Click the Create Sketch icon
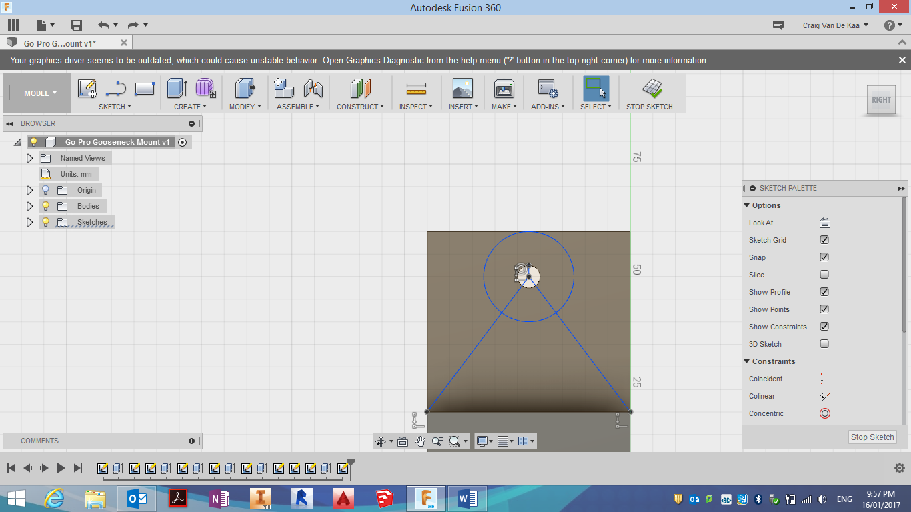The height and width of the screenshot is (512, 911). (x=87, y=89)
